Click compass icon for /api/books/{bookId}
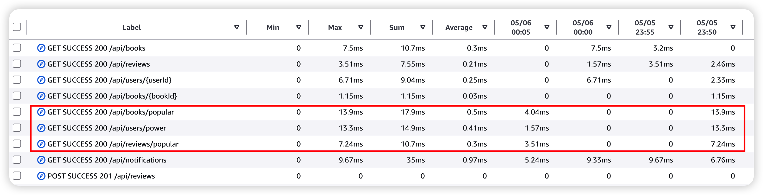 (41, 96)
